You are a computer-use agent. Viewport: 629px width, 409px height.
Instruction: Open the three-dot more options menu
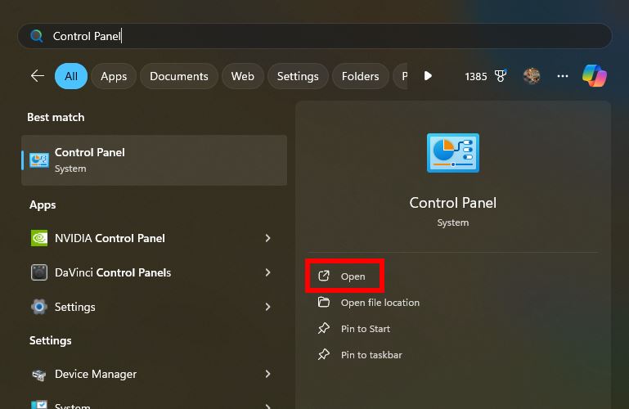pyautogui.click(x=563, y=76)
